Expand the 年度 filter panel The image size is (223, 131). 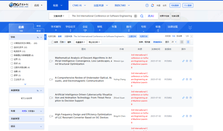[x=41, y=111]
